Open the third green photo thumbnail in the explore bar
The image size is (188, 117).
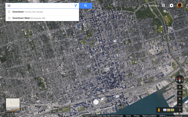(172, 110)
